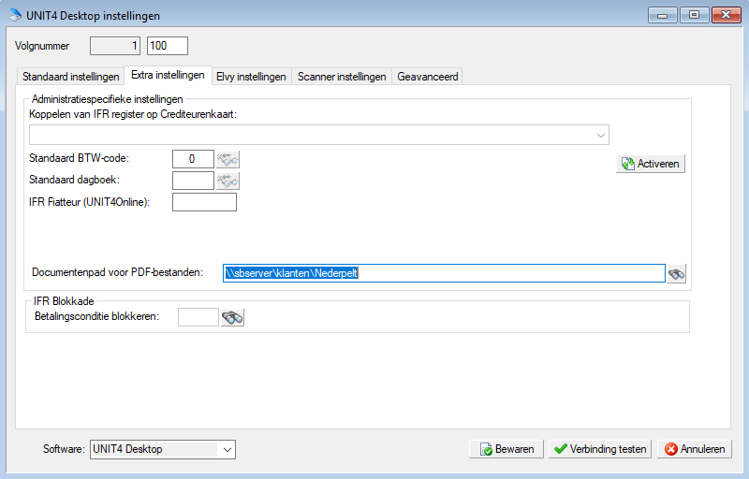Click the IFR Fiatteur (UNIT4Online) field
This screenshot has width=749, height=479.
[204, 202]
